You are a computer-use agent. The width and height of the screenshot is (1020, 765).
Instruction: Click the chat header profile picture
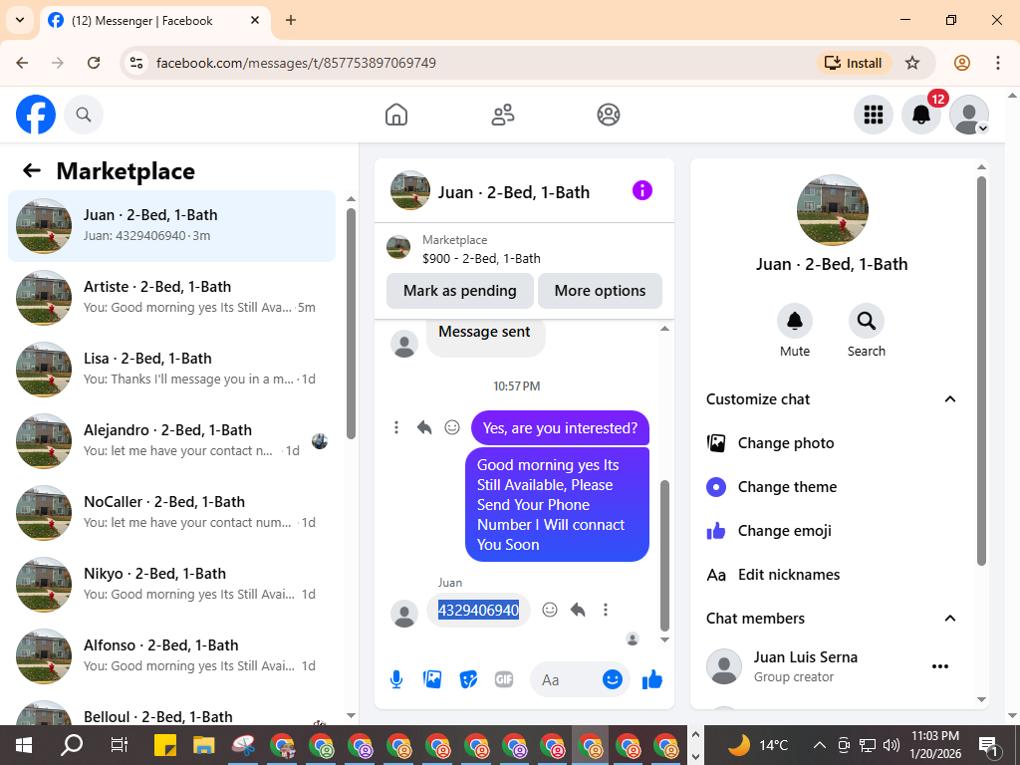pyautogui.click(x=409, y=190)
